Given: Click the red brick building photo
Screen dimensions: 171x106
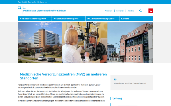Looking at the screenshot, I should pyautogui.click(x=130, y=42).
